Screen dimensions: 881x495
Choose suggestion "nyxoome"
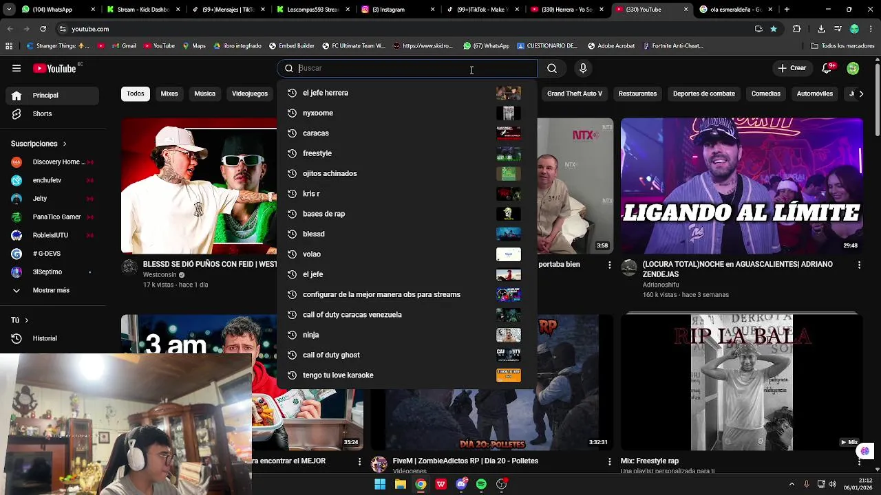pos(406,113)
